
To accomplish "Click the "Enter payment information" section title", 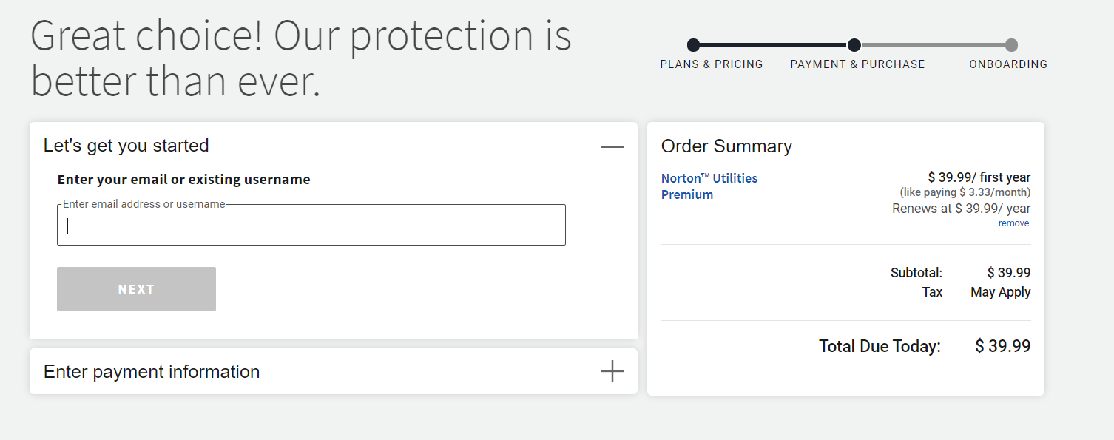I will click(152, 371).
